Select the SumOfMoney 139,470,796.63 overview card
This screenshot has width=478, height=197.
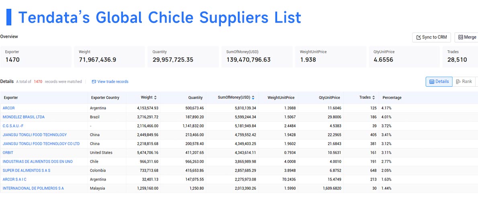(257, 57)
